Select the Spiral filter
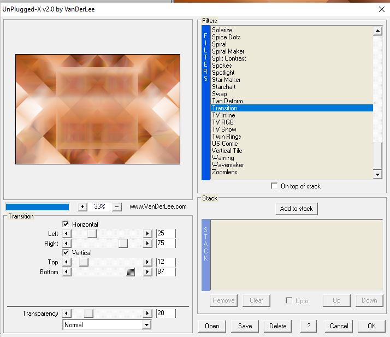Image resolution: width=390 pixels, height=337 pixels. (292, 44)
